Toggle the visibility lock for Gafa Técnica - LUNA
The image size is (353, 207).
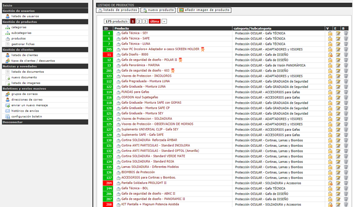pyautogui.click(x=330, y=44)
